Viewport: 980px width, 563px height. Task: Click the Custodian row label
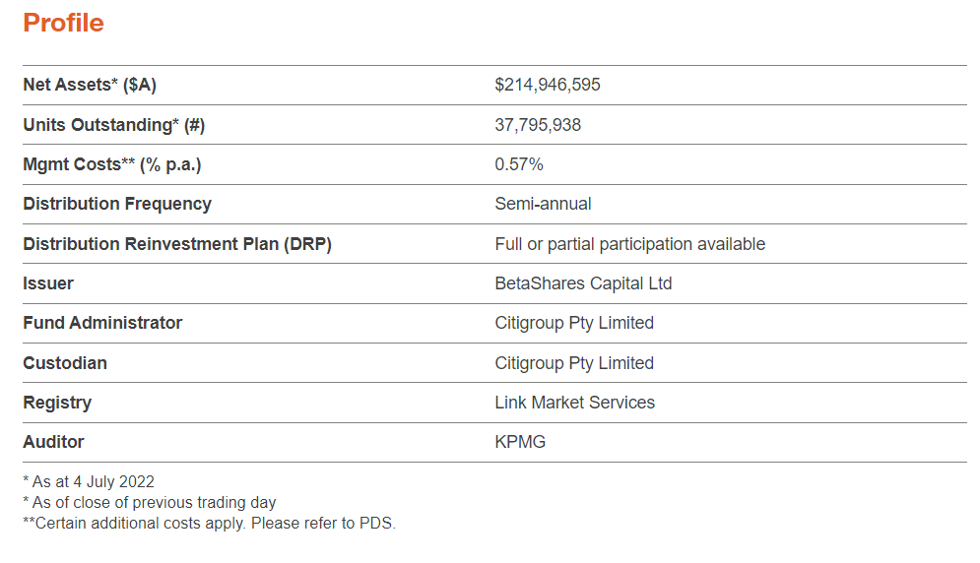pyautogui.click(x=65, y=363)
